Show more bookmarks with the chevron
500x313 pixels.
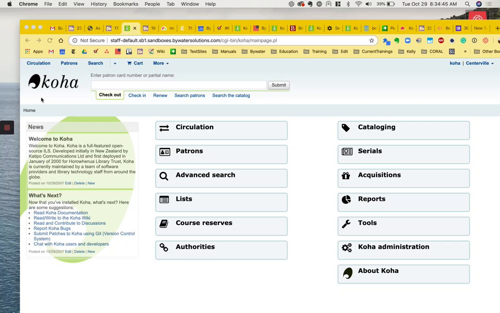tap(465, 51)
